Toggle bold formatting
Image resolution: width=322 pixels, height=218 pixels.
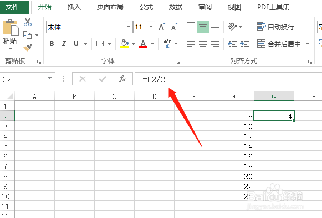pos(52,44)
